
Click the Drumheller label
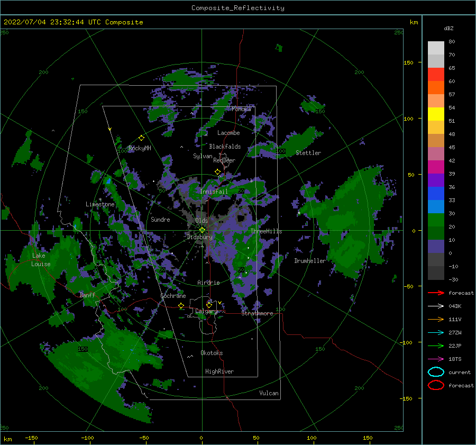(x=309, y=261)
